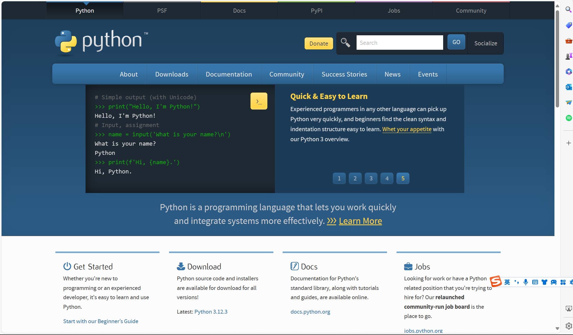Open Sogou skin center t-shirt icon

point(544,282)
